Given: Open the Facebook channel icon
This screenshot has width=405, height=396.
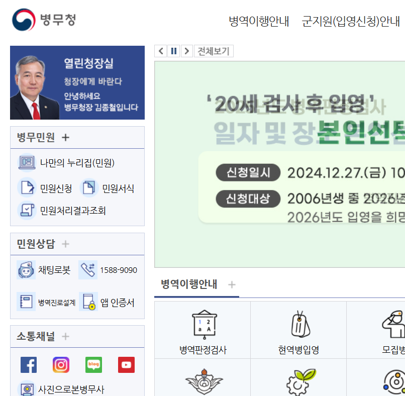Looking at the screenshot, I should point(29,365).
